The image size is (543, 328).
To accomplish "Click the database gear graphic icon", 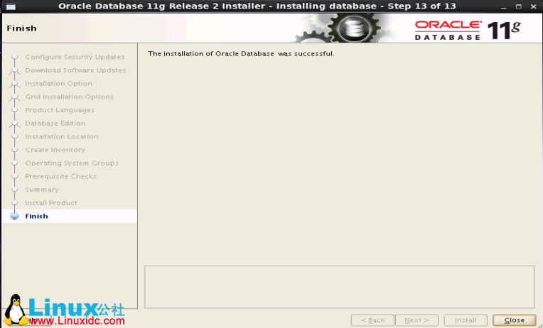I will [354, 28].
